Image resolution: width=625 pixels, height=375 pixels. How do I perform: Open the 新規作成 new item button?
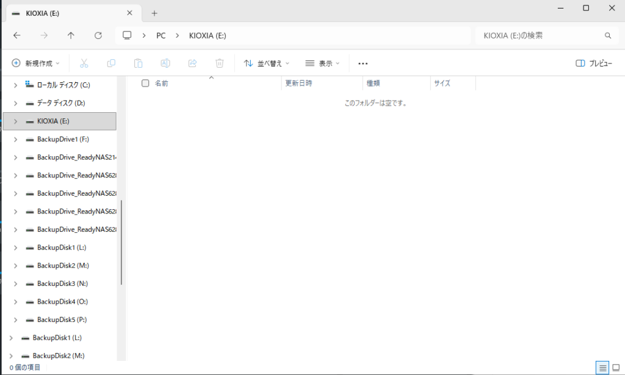coord(36,63)
